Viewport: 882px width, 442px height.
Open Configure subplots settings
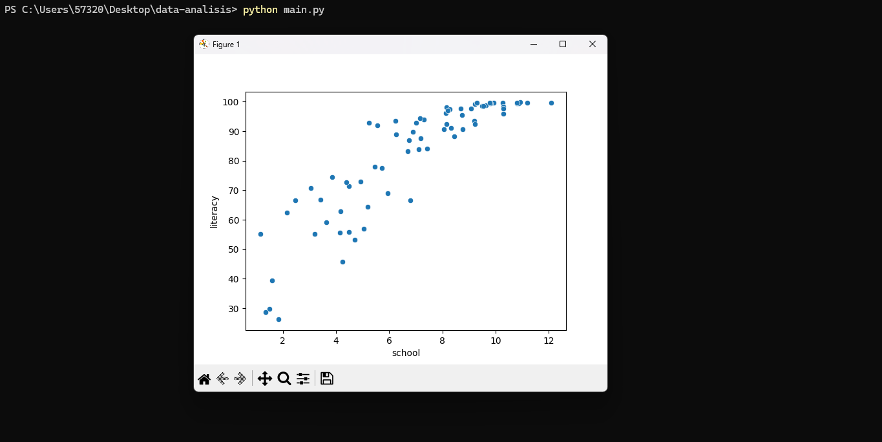(x=303, y=379)
